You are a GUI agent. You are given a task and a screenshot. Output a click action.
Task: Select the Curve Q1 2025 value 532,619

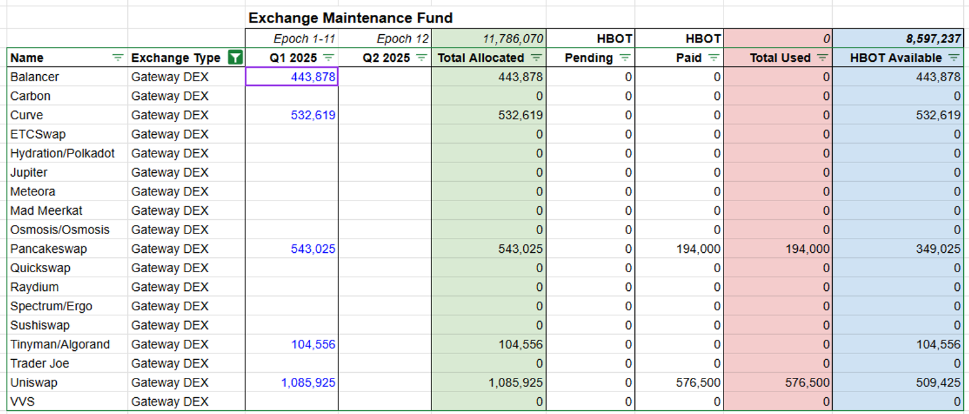coord(313,115)
